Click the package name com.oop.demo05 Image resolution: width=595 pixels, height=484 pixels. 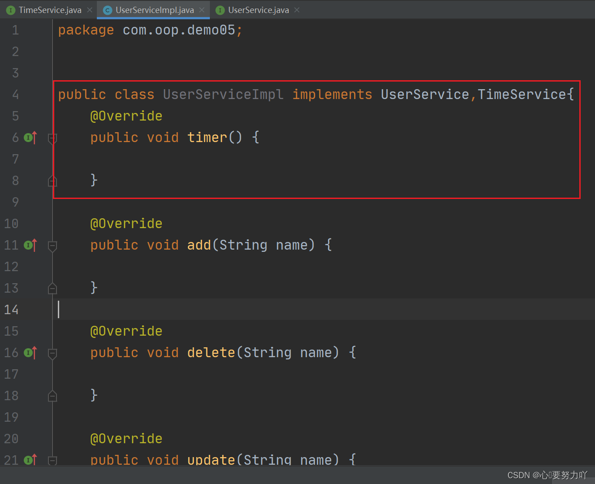click(x=179, y=30)
